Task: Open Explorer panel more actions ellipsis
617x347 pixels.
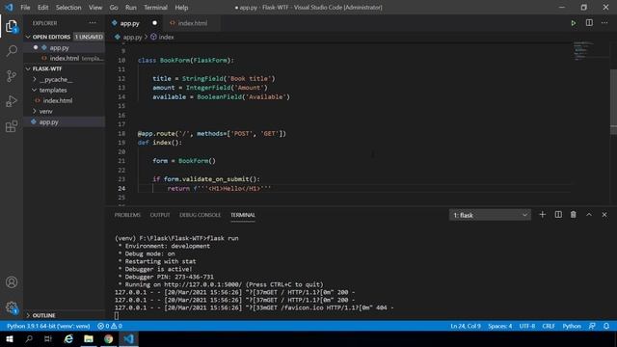Action: click(93, 23)
